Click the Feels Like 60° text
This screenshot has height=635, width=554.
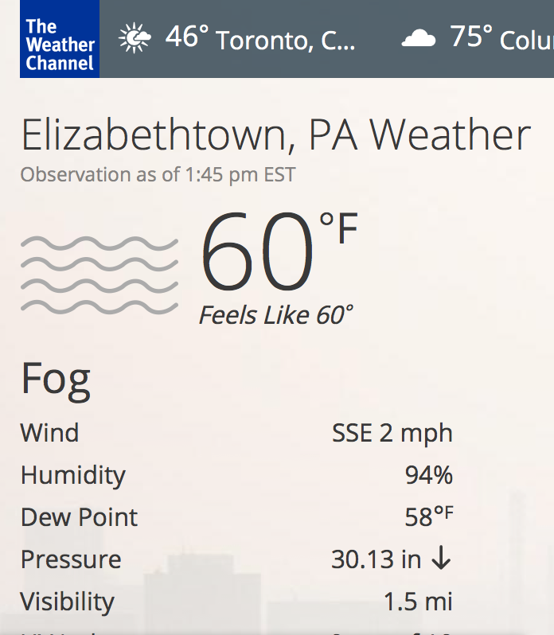[x=275, y=316]
